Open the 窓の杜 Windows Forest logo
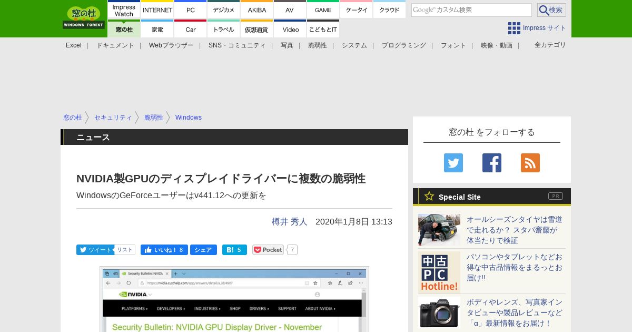 [84, 17]
